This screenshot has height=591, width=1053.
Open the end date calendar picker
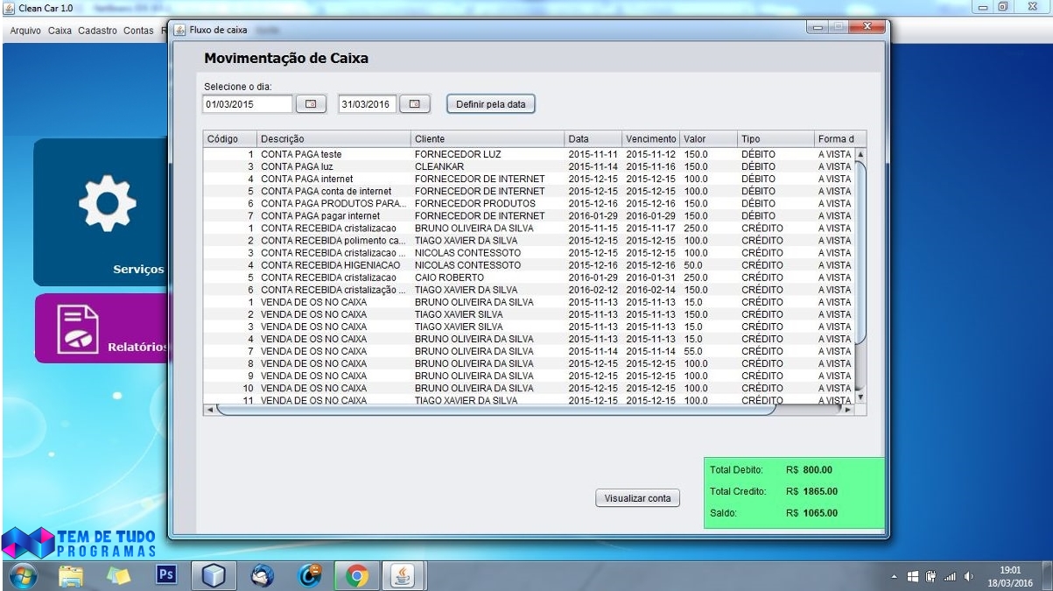pos(415,104)
